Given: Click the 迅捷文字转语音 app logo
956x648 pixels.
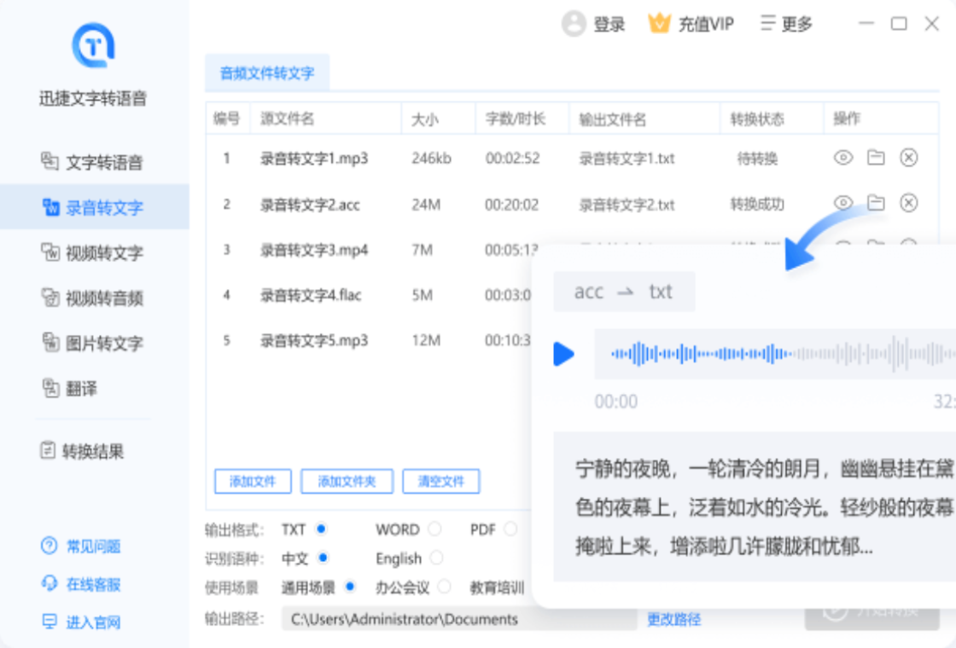Looking at the screenshot, I should click(x=93, y=45).
